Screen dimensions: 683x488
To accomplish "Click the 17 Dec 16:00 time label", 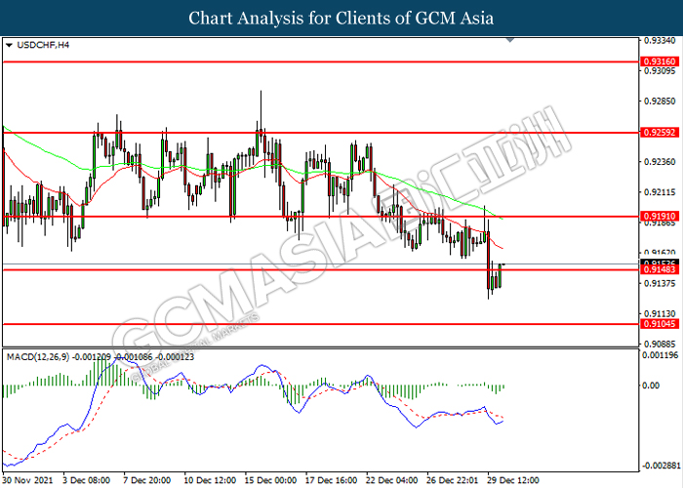I will [x=331, y=480].
